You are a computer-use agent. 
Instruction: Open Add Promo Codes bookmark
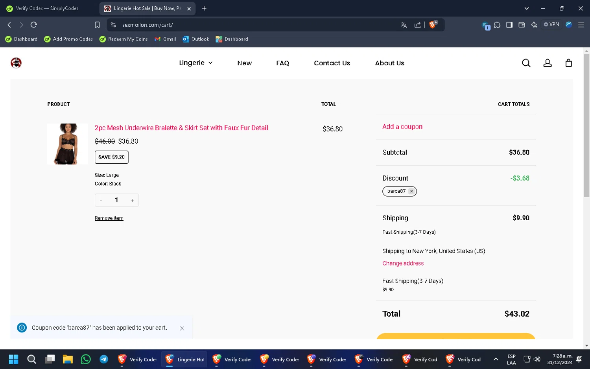(x=68, y=39)
